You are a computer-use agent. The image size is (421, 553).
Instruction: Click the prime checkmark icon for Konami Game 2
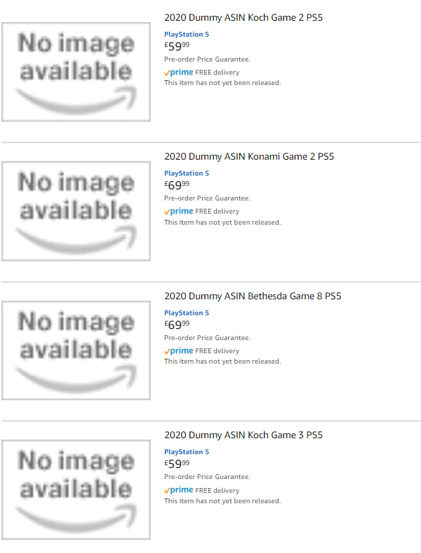[x=167, y=212]
